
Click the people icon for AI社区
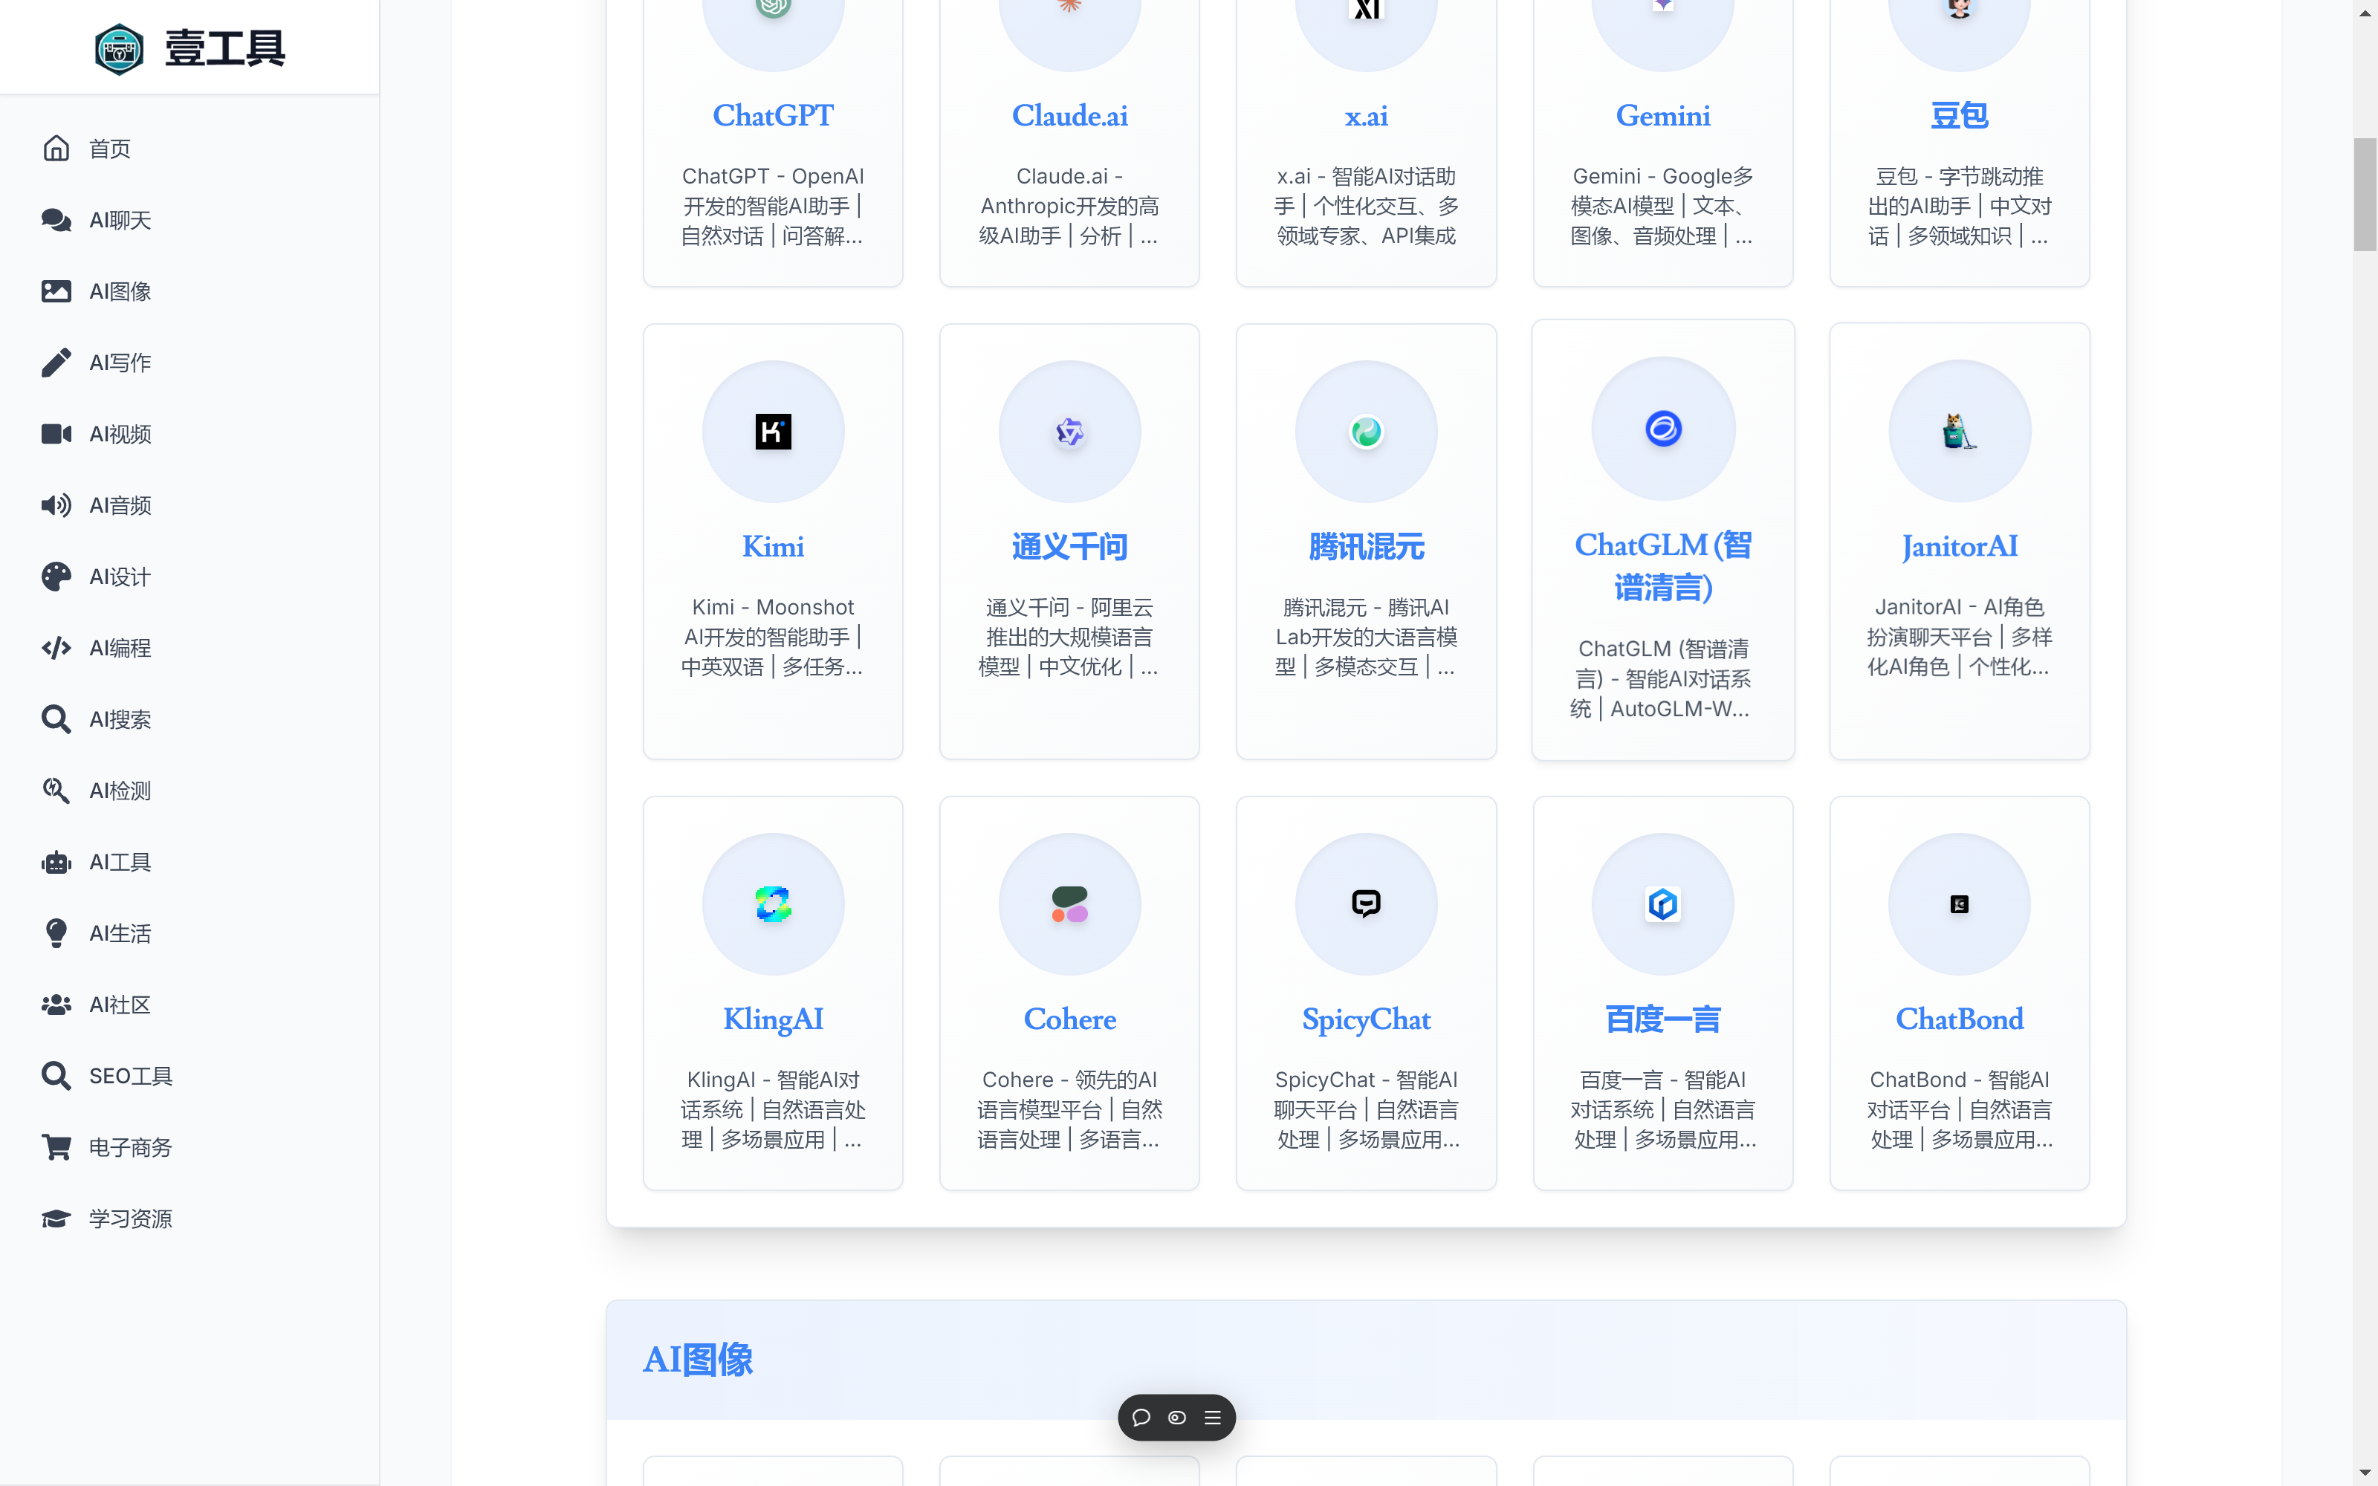click(x=56, y=1005)
